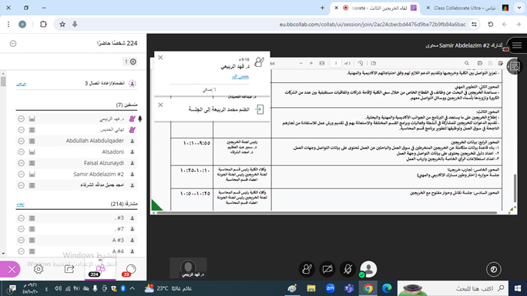Image resolution: width=527 pixels, height=296 pixels.
Task: Open File Explorer from taskbar
Action: [311, 288]
